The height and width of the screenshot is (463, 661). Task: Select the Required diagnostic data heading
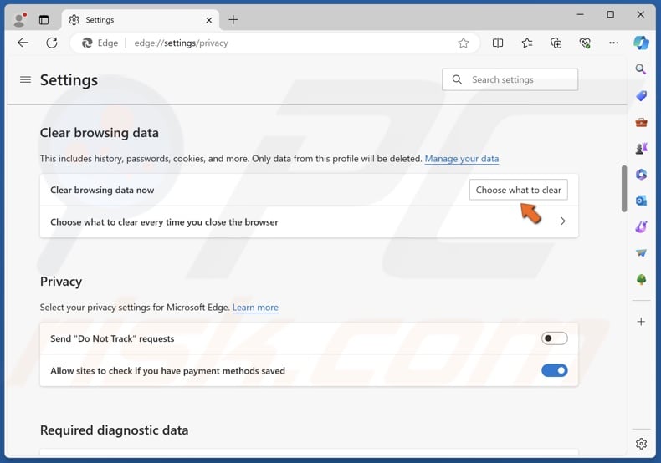[115, 430]
